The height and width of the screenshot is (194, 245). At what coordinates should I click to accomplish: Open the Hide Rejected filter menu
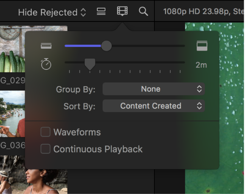[x=52, y=12]
